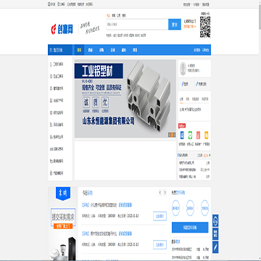Open the 创富网 logo
The height and width of the screenshot is (261, 261).
tap(62, 29)
